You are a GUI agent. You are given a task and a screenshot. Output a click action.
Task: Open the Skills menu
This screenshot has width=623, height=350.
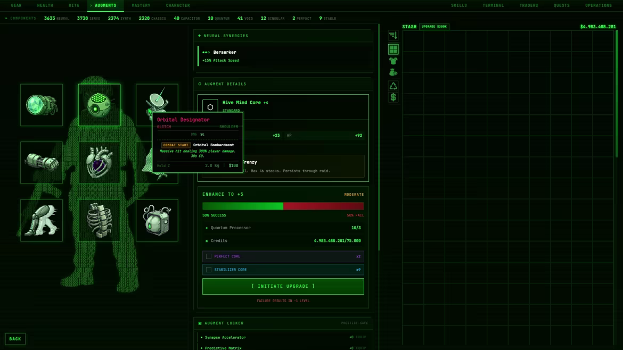pos(459,5)
